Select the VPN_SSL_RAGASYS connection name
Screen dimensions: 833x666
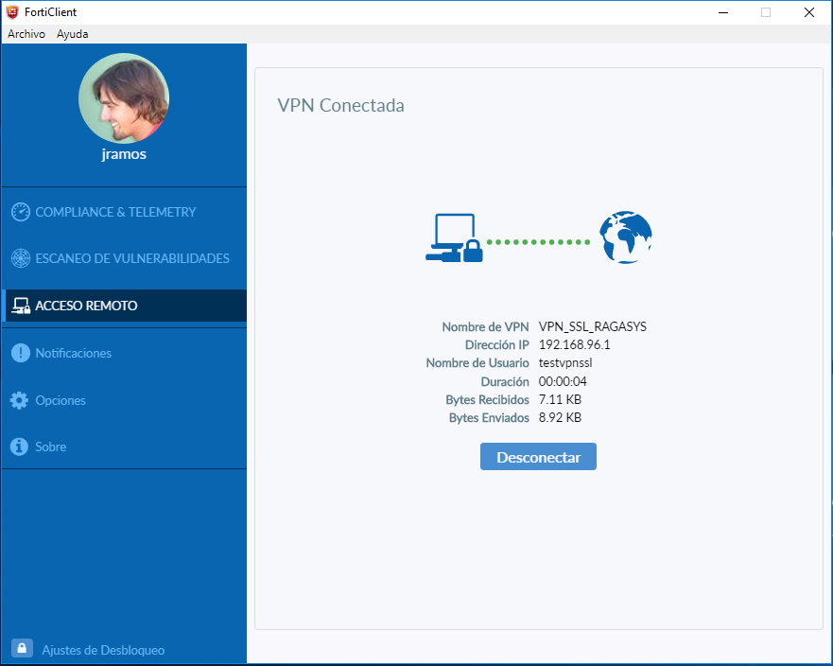click(592, 325)
